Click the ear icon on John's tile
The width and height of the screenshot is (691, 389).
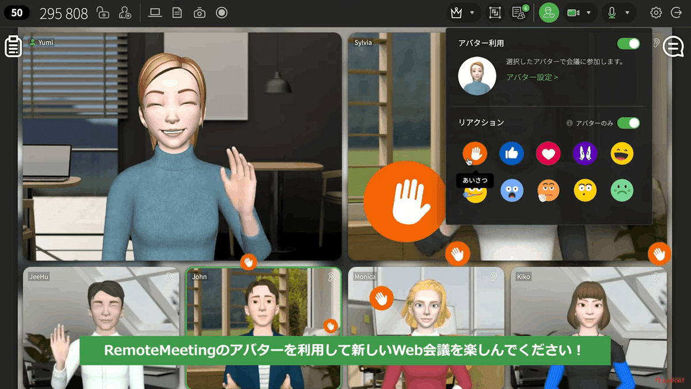tap(331, 277)
